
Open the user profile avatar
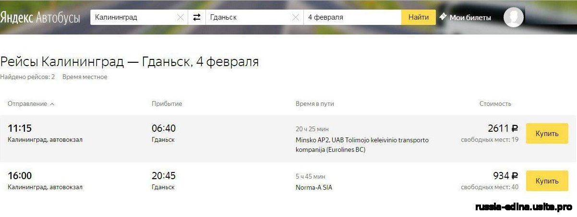pyautogui.click(x=514, y=17)
